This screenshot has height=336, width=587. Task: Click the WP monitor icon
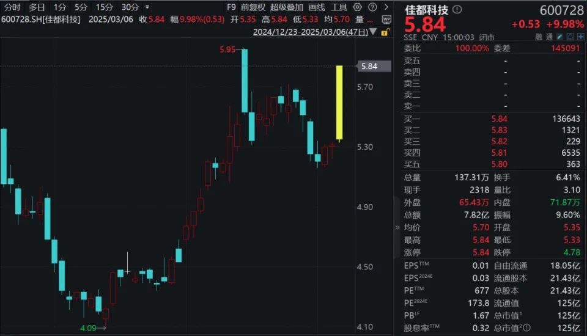click(386, 20)
